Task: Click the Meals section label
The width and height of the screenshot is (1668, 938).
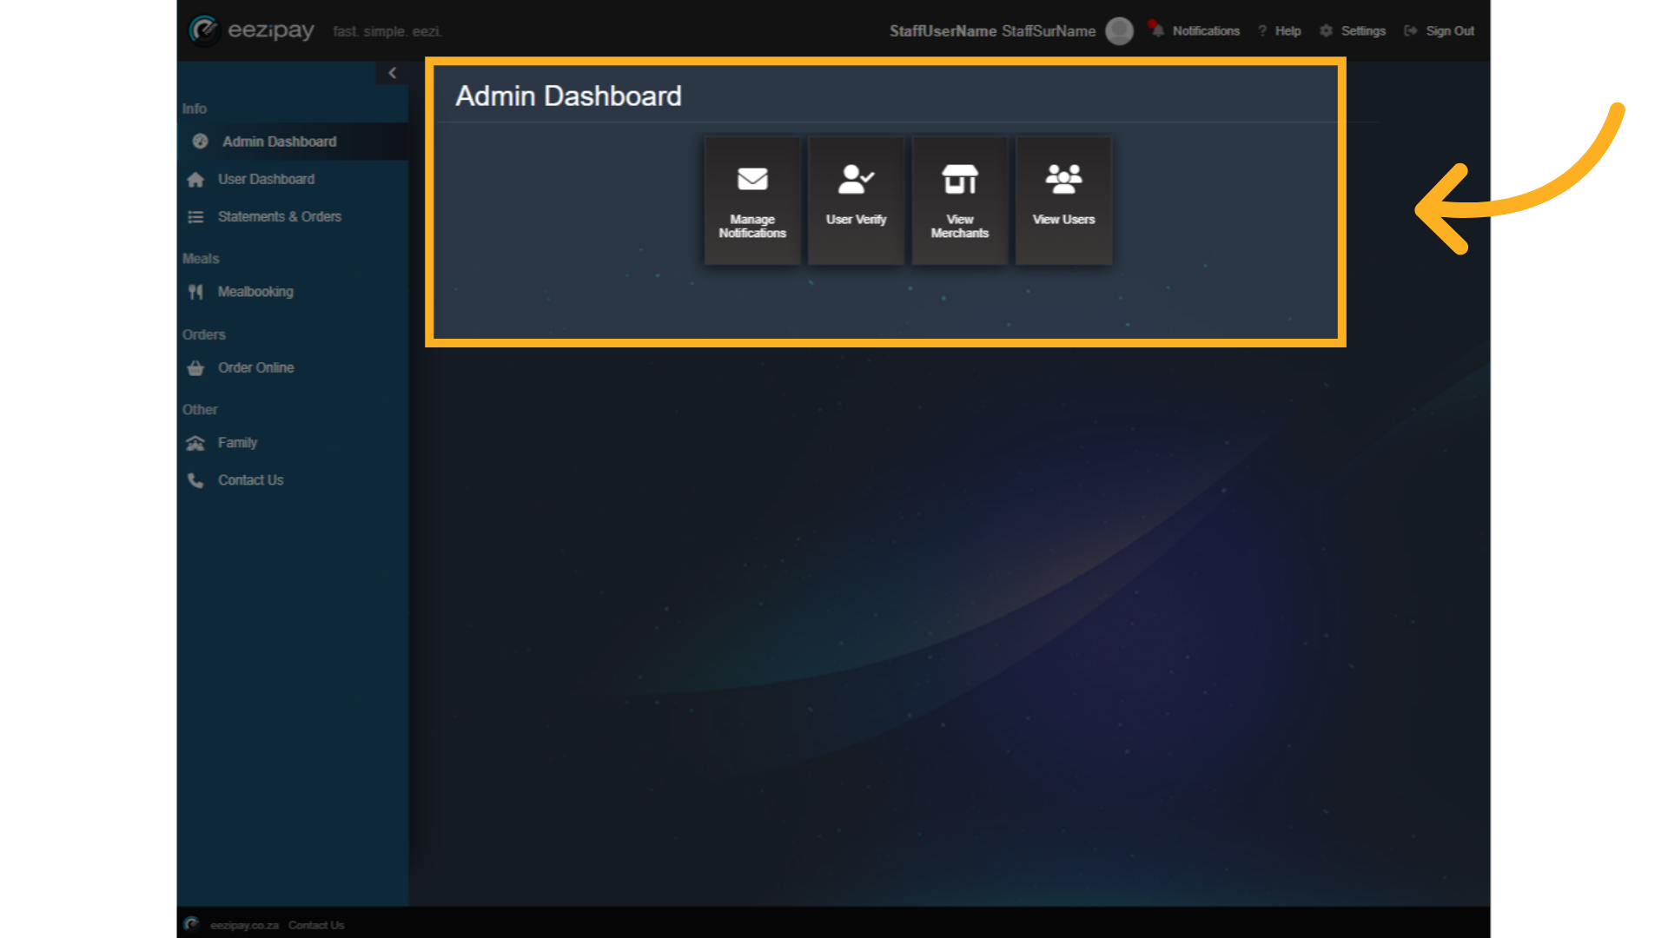Action: (x=201, y=259)
